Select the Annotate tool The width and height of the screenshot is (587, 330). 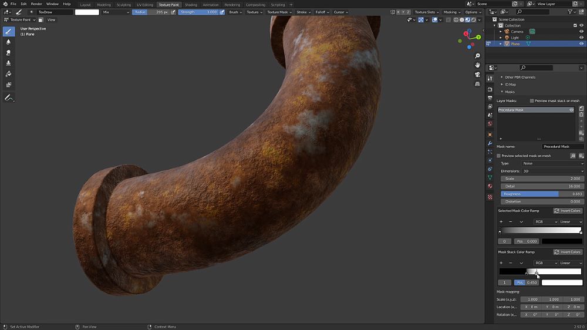(x=8, y=97)
